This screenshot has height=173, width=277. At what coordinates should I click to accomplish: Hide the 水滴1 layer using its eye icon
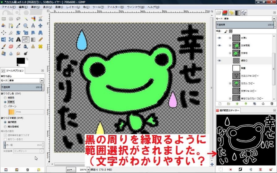tap(220, 38)
